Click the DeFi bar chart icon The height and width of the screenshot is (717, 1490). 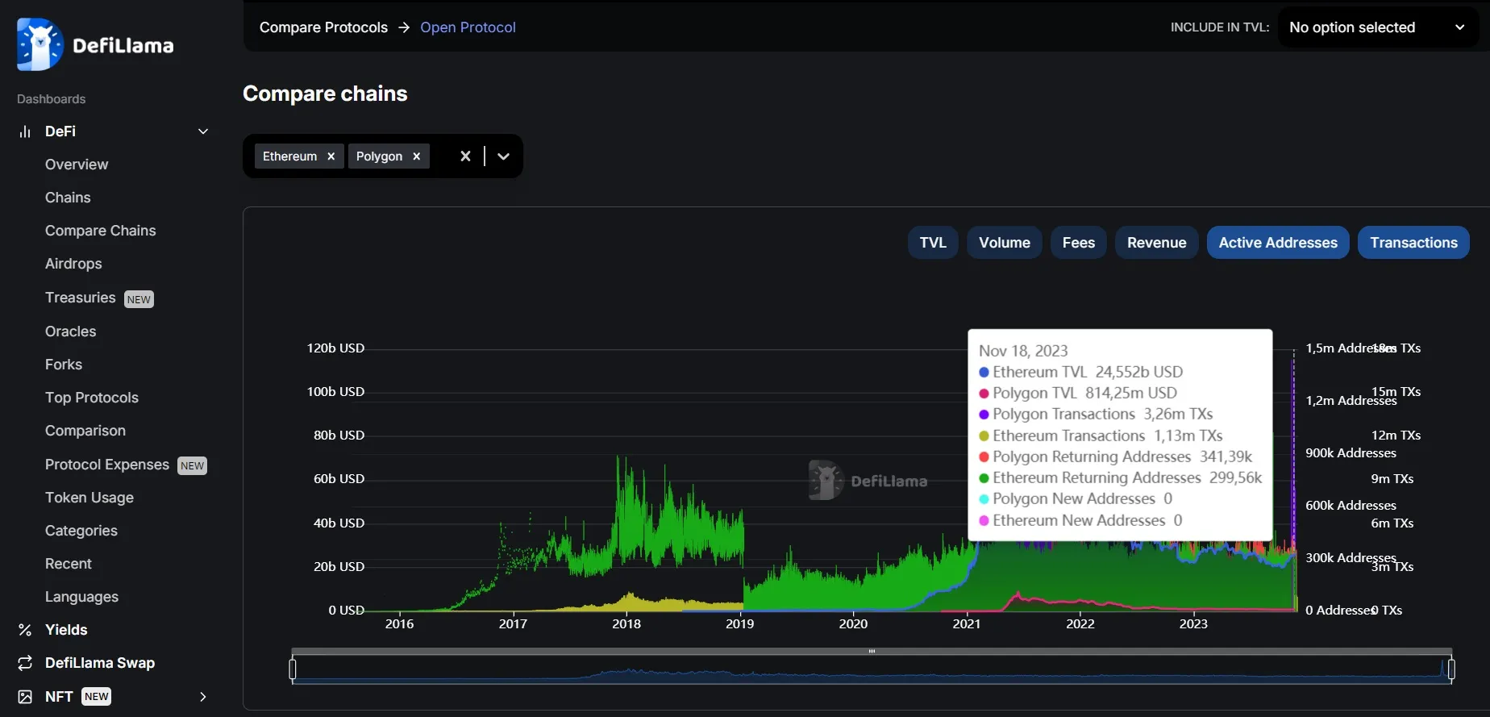[25, 131]
